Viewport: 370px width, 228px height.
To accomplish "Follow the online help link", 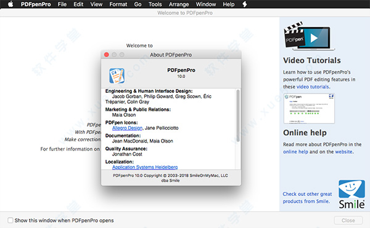I will coord(295,152).
